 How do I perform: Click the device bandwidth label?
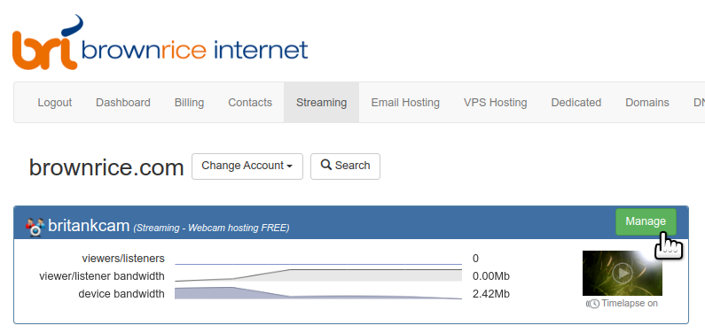[121, 294]
